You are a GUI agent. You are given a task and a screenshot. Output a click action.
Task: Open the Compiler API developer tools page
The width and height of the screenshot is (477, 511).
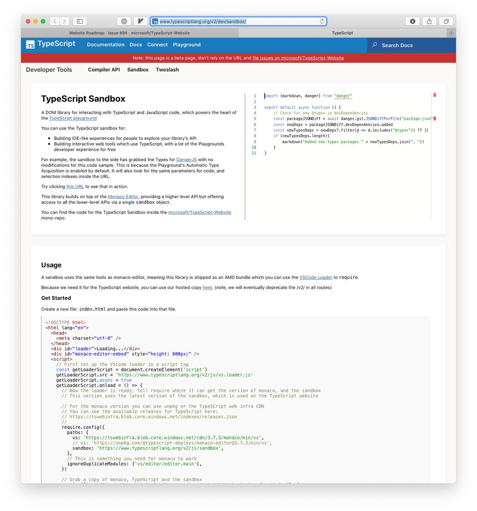[104, 70]
